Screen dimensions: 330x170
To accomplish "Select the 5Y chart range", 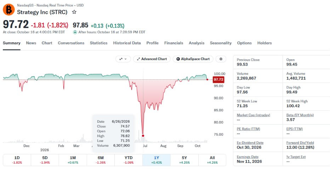I will click(x=184, y=160).
